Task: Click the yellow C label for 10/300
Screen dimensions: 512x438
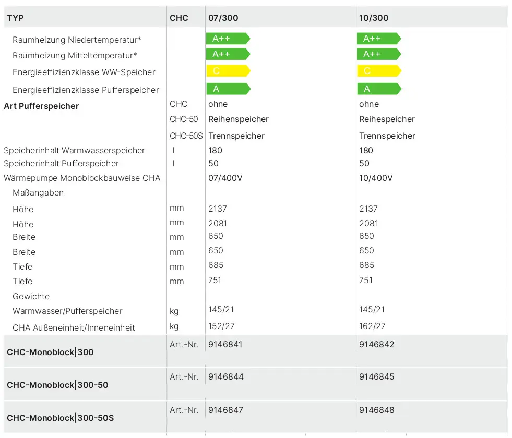Action: 379,71
